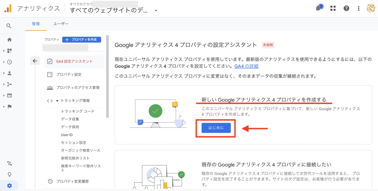The width and height of the screenshot is (378, 191).
Task: Click the プロパティのアクセス管理 people icon
Action: [x=50, y=88]
